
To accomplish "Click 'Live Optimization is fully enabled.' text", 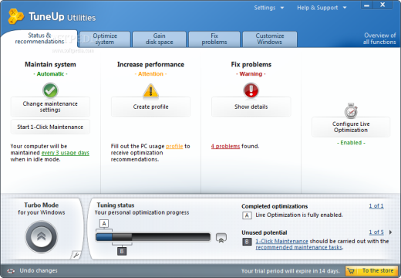I will point(299,215).
